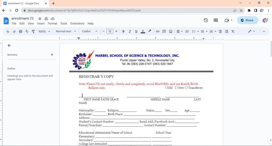Add a summary with plus button

point(52,55)
